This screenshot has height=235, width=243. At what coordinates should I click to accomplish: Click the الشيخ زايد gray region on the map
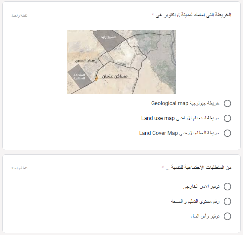coord(109,40)
